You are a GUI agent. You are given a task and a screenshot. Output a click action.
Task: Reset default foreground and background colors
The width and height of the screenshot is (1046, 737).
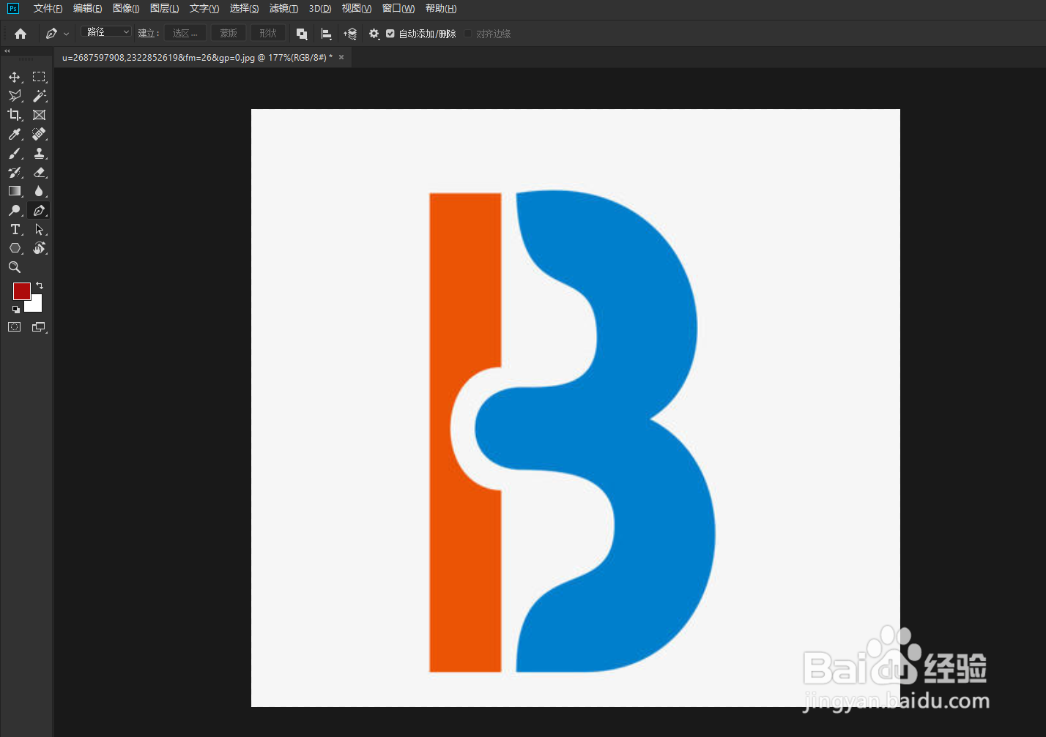tap(16, 310)
